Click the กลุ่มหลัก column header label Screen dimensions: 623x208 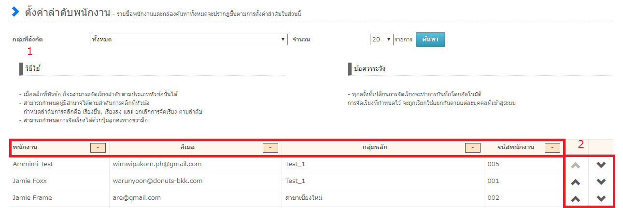pos(374,147)
